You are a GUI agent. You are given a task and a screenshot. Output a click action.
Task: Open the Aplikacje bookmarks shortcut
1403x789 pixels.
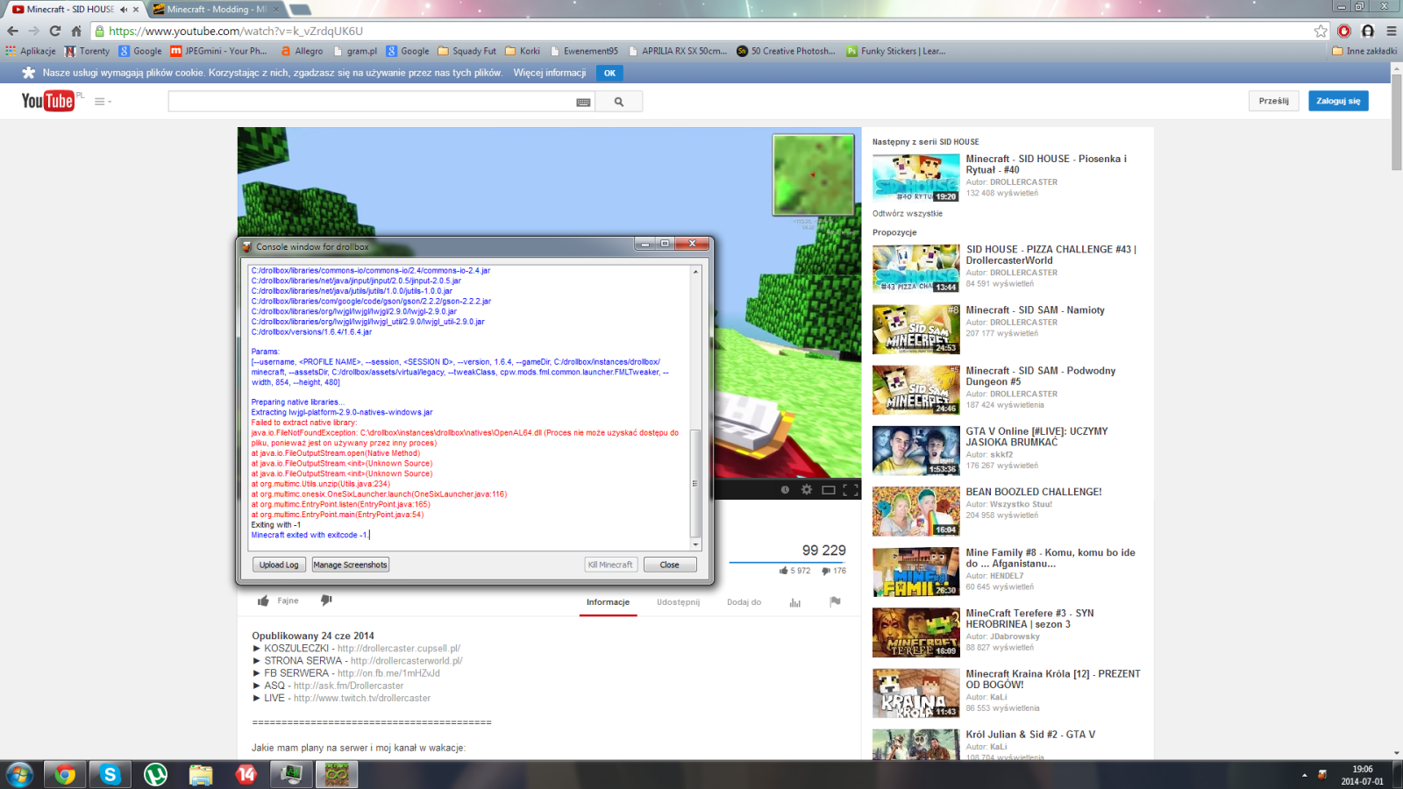pyautogui.click(x=31, y=51)
